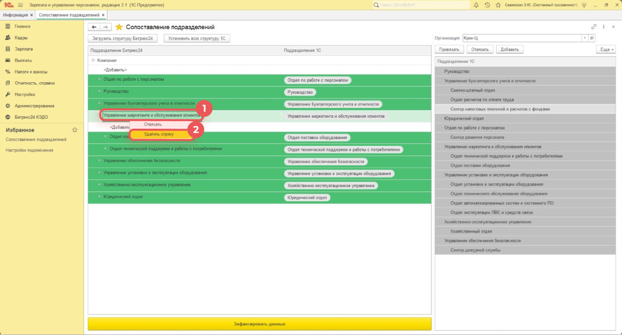Collapse Хозяйственно-эксплуатационное управление in Bitrix24 tree
Image resolution: width=622 pixels, height=335 pixels.
[x=99, y=185]
